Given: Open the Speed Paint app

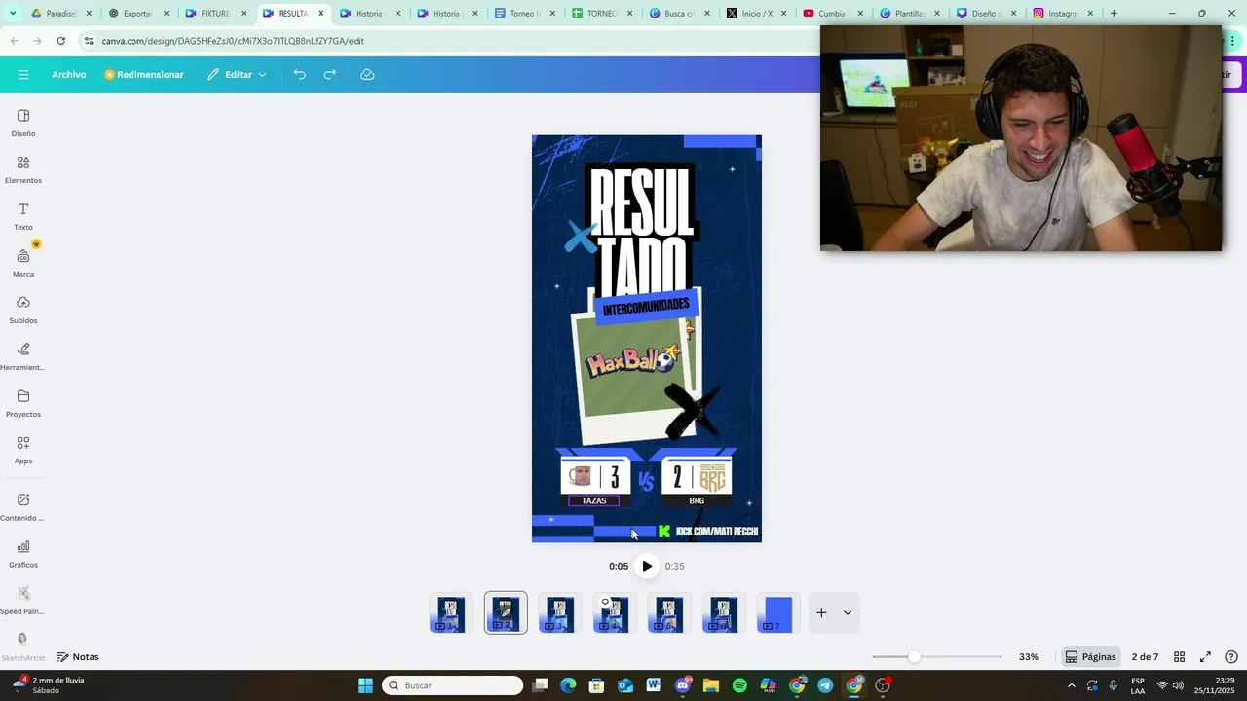Looking at the screenshot, I should (23, 600).
